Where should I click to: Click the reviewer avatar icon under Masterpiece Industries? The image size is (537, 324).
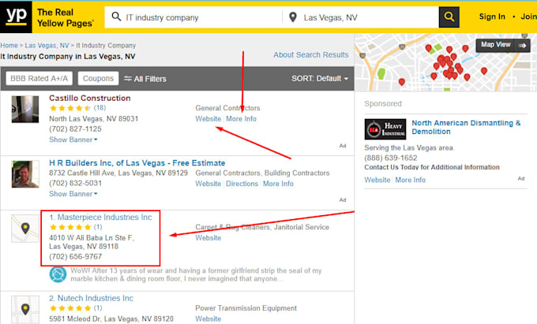pos(58,274)
